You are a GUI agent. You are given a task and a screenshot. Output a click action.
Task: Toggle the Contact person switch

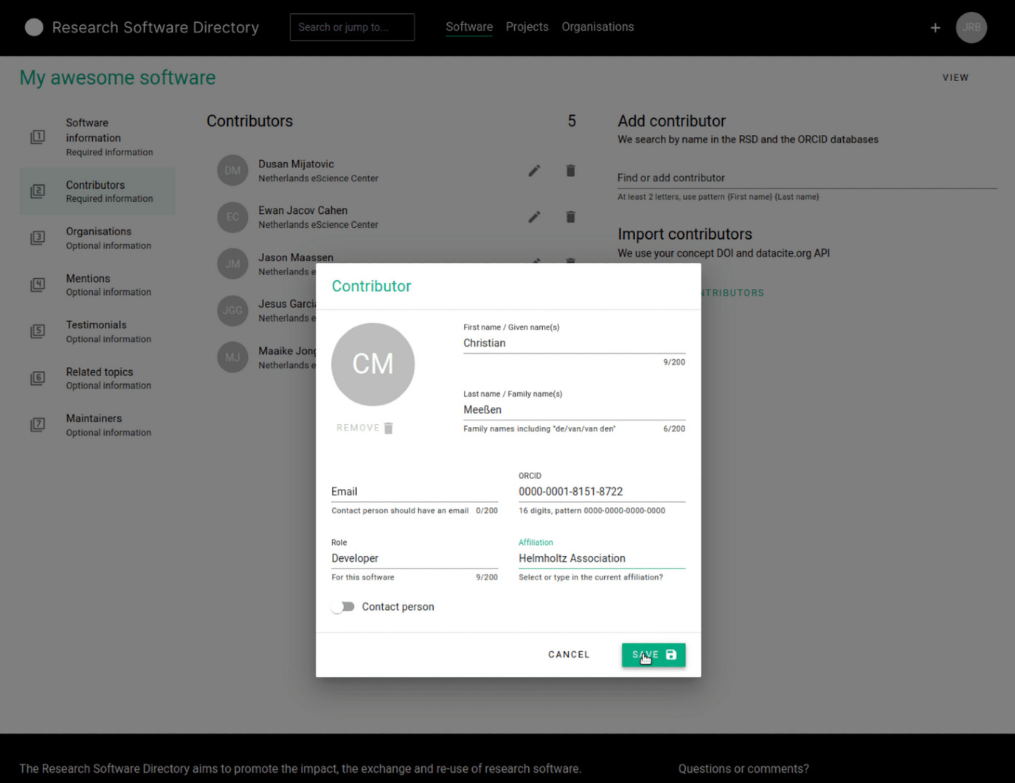343,607
